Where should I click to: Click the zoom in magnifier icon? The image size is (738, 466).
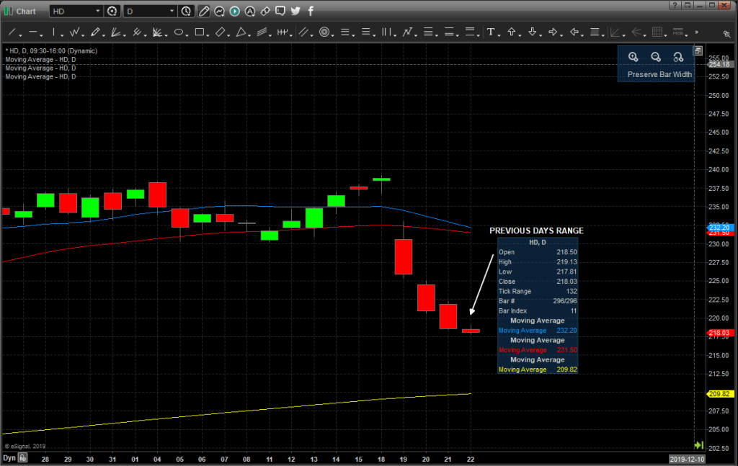click(633, 57)
